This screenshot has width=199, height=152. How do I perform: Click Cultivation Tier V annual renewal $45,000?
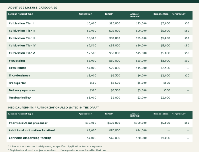point(141,53)
